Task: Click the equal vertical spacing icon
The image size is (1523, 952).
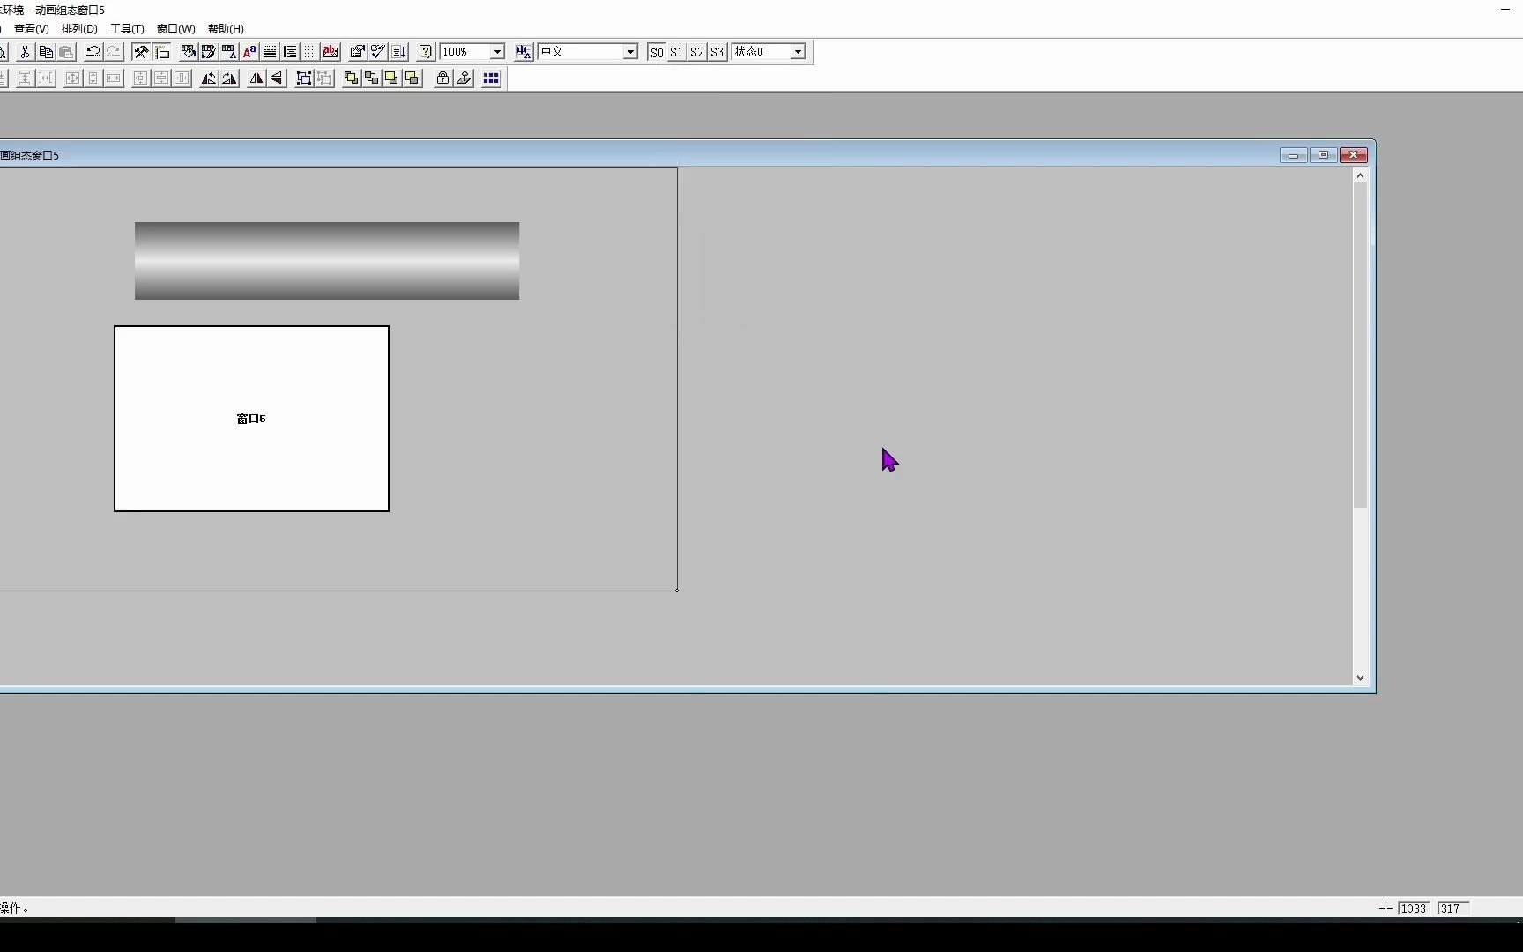Action: pos(25,78)
